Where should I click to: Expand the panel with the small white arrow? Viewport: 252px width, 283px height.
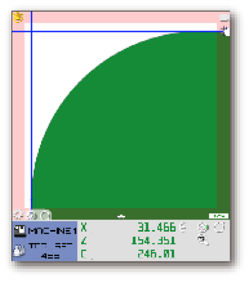(121, 216)
